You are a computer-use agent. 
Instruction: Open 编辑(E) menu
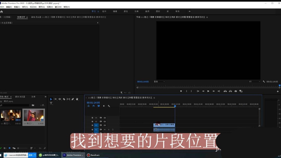coord(9,7)
